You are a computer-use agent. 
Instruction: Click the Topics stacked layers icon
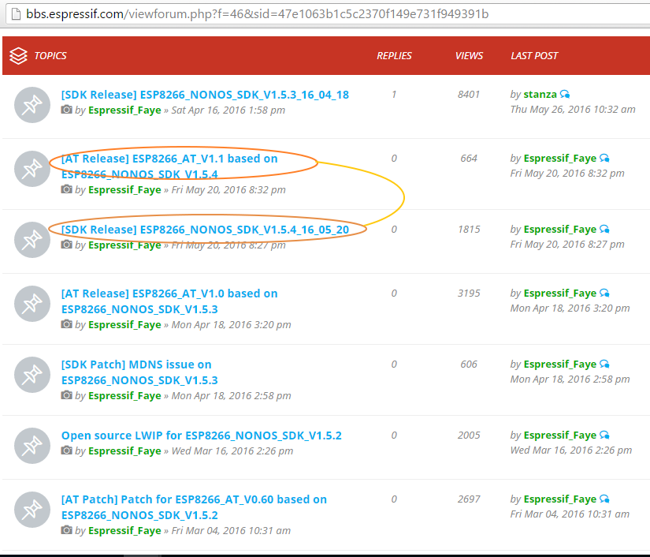tap(18, 55)
